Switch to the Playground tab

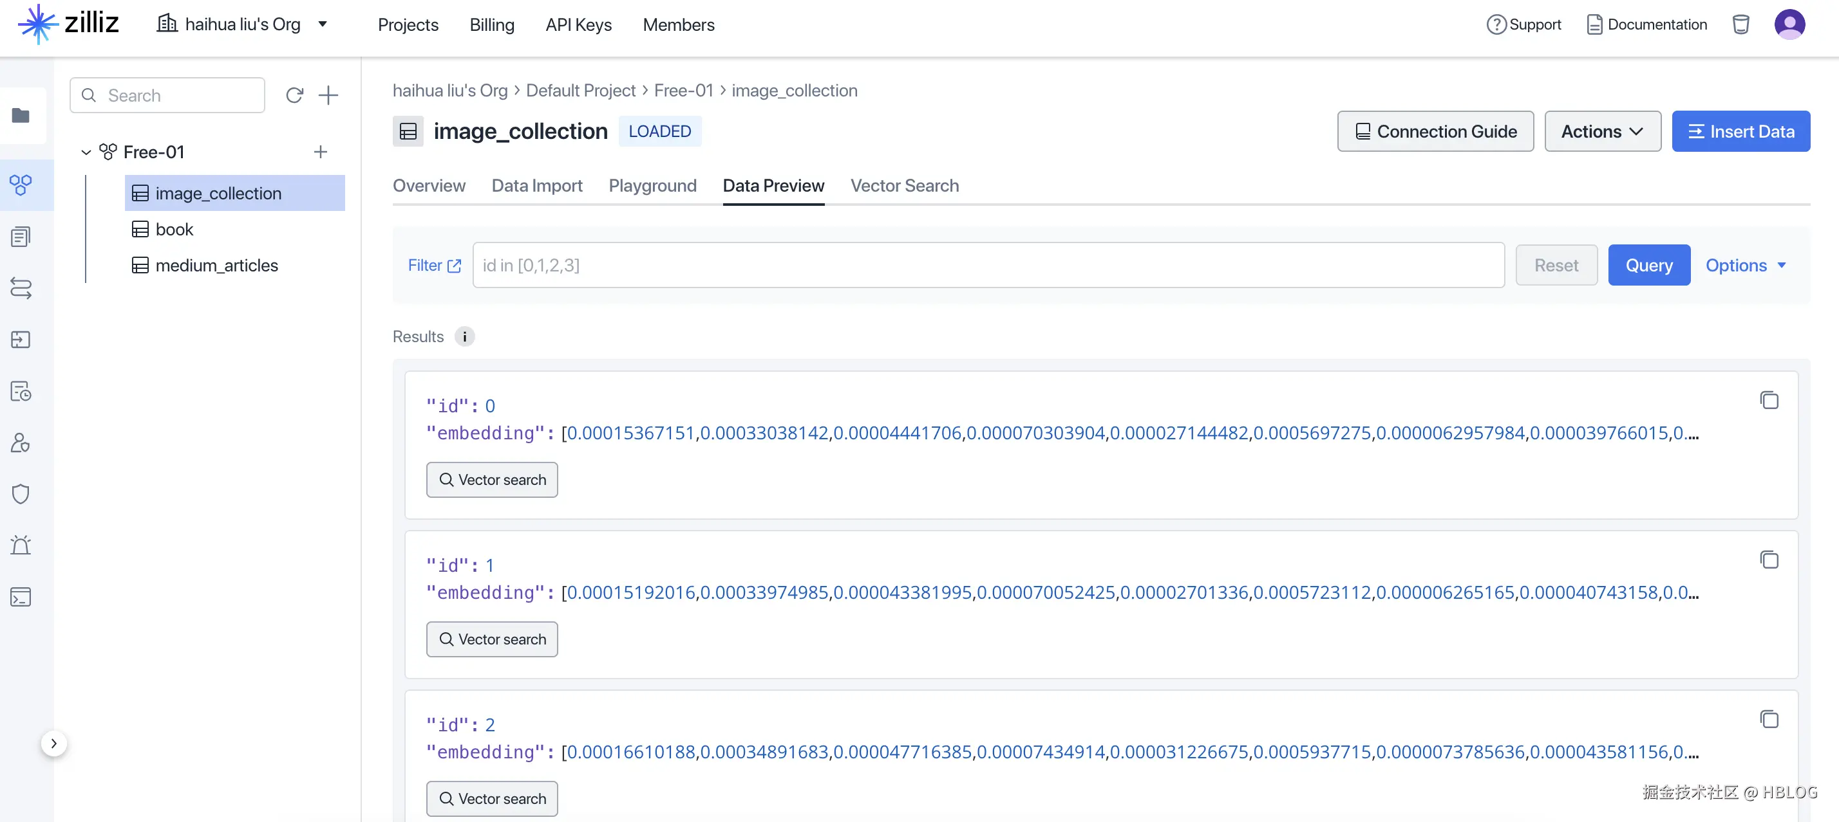652,185
